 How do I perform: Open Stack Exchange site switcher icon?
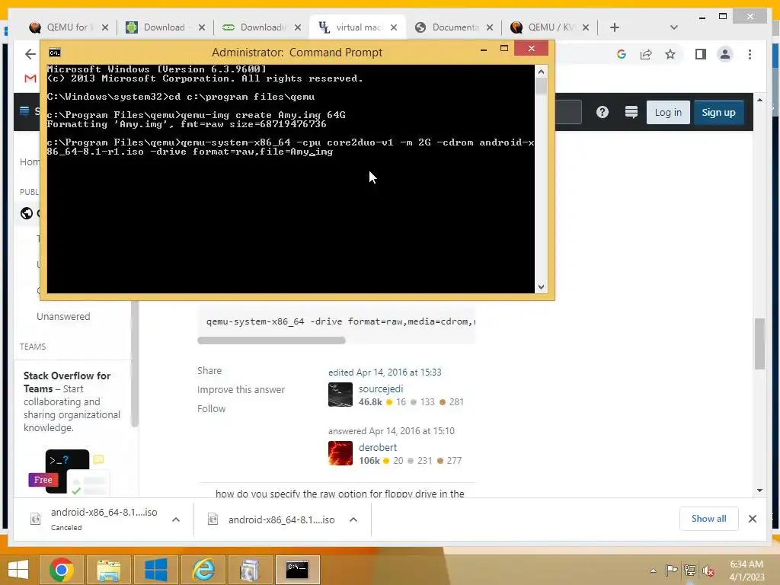[631, 112]
